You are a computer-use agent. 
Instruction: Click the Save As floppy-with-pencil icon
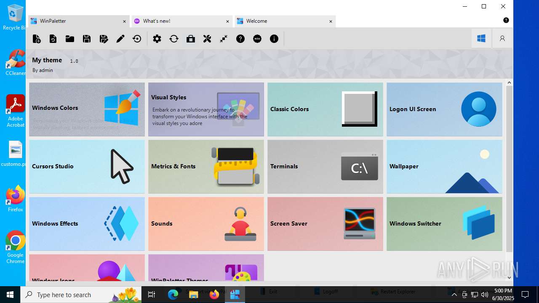point(104,39)
